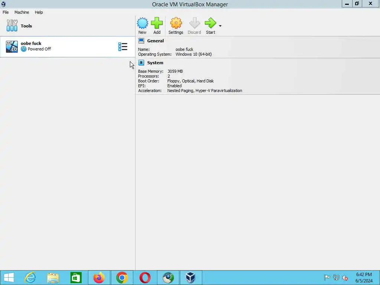Select the Tools entry in sidebar
Viewport: 380px width, 285px height.
point(68,26)
